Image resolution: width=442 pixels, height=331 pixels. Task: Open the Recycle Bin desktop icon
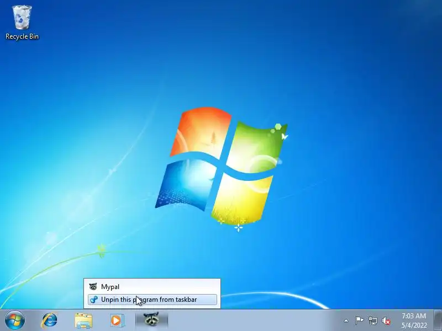pos(22,23)
